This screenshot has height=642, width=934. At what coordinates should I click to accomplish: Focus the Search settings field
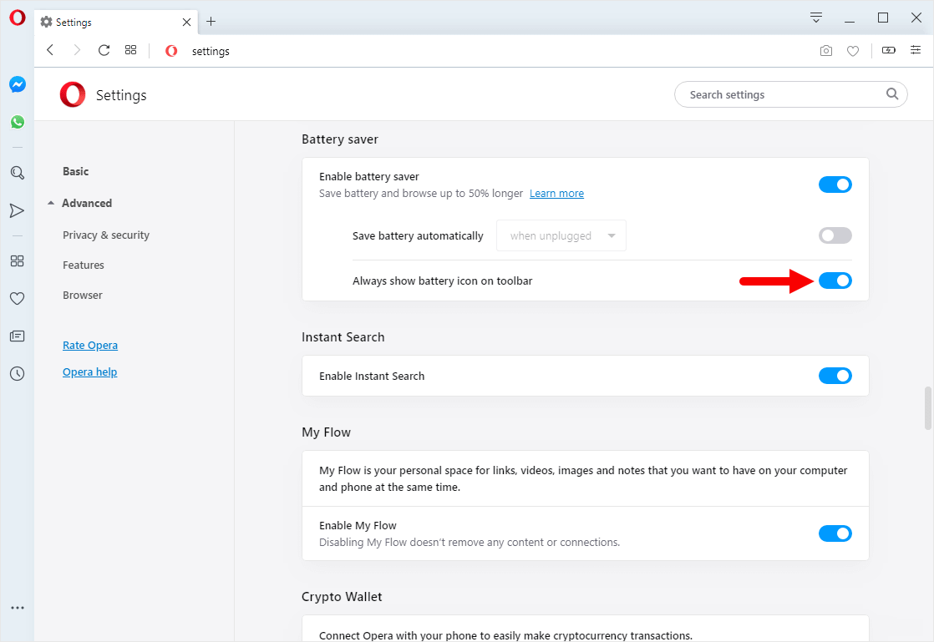[x=791, y=94]
